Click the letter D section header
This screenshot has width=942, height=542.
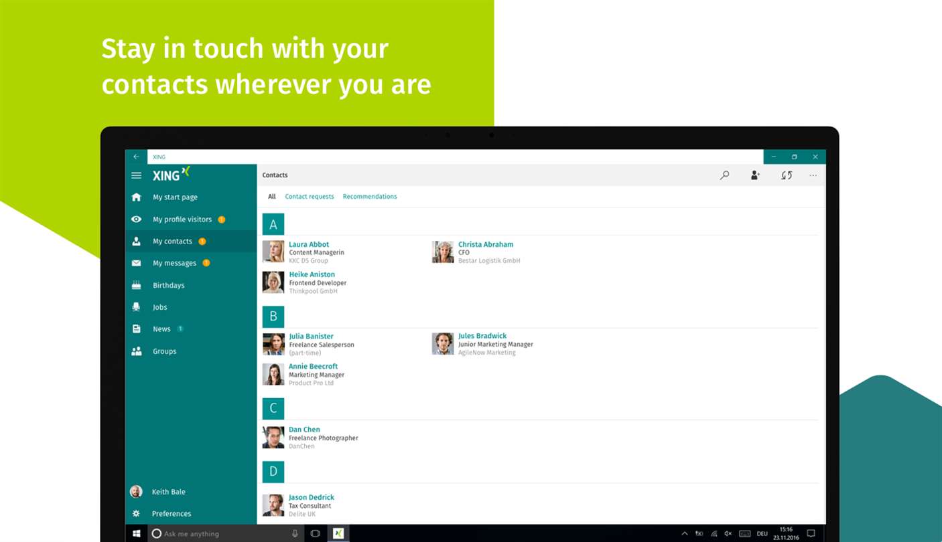point(273,472)
